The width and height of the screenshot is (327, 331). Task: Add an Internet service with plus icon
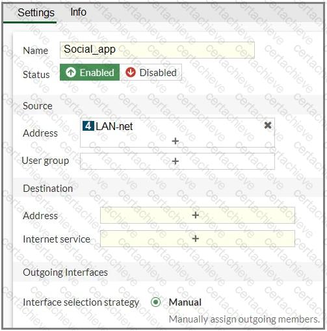point(196,239)
